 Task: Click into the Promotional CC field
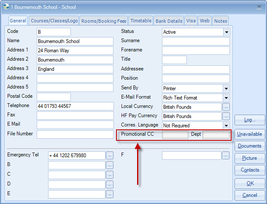point(175,135)
